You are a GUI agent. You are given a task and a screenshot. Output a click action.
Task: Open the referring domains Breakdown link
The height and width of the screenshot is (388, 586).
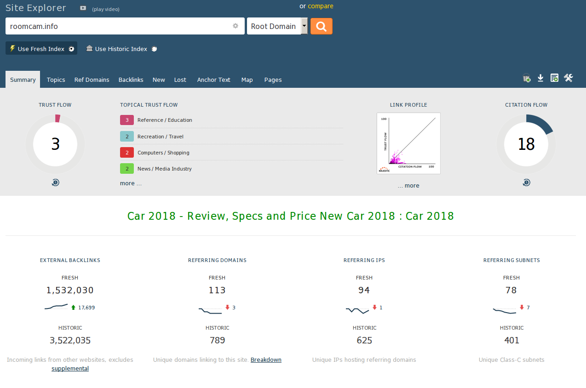click(266, 360)
